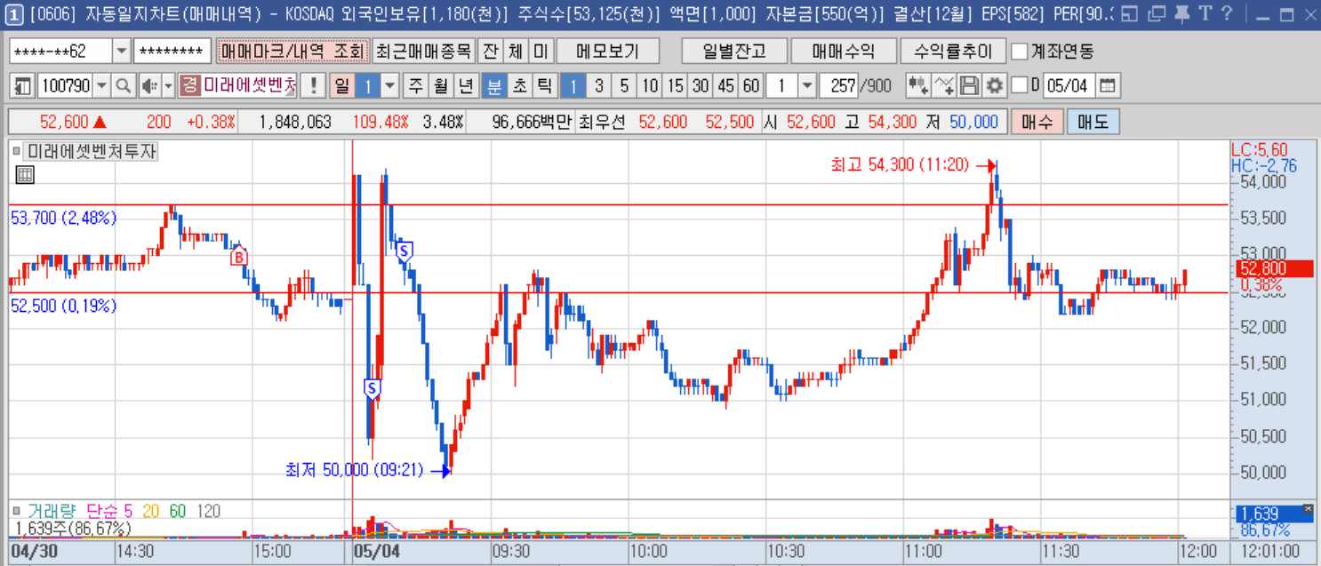Click the red B buy marker on the chart
The height and width of the screenshot is (566, 1321).
238,257
